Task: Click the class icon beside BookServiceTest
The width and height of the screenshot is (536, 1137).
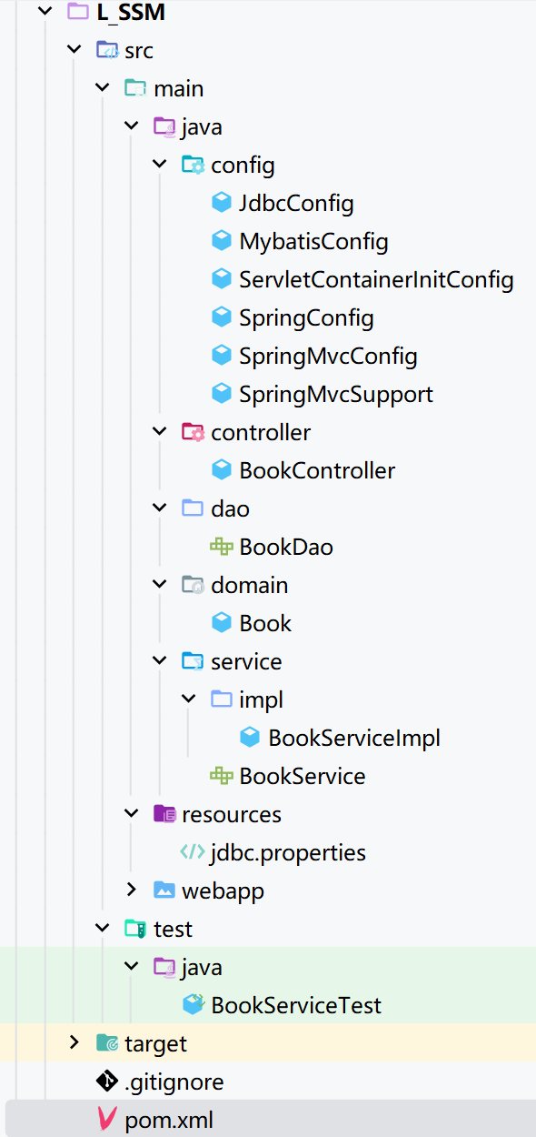Action: [194, 1004]
